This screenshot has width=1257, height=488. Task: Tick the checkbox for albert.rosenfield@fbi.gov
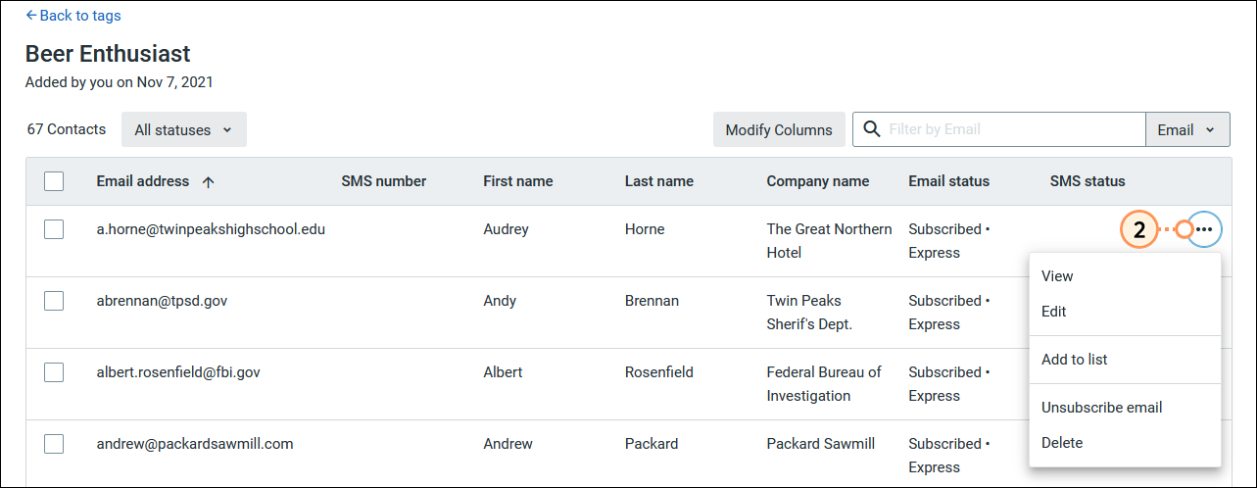click(x=54, y=372)
